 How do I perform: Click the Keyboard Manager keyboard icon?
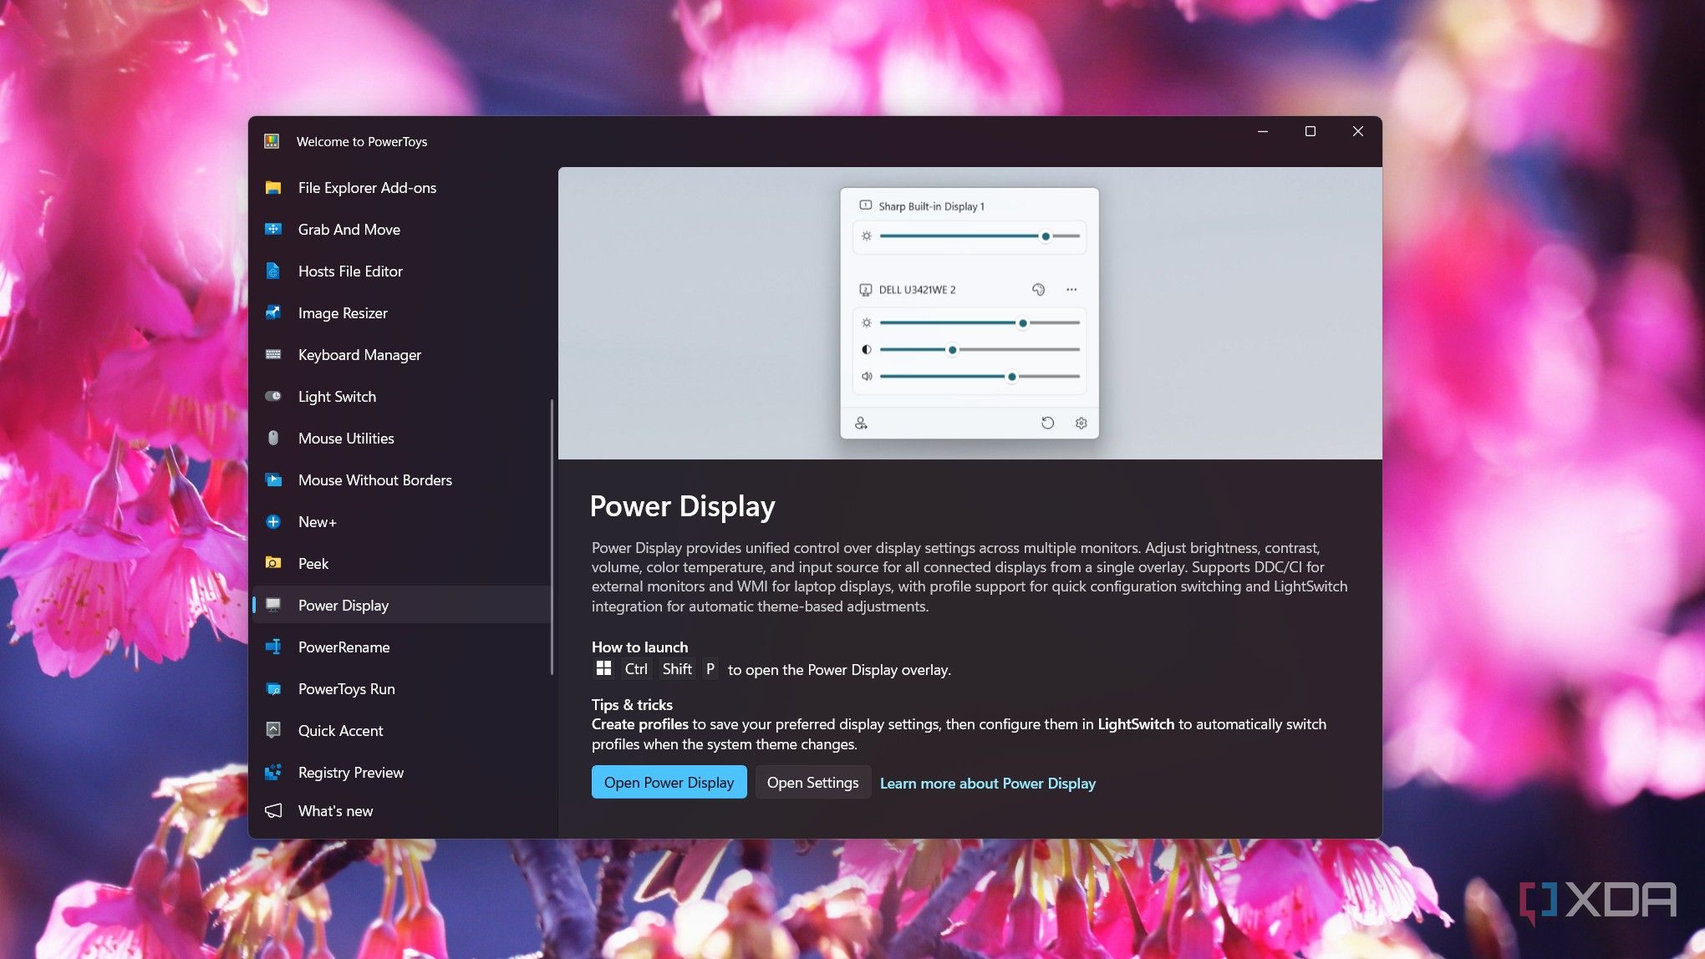pyautogui.click(x=273, y=355)
